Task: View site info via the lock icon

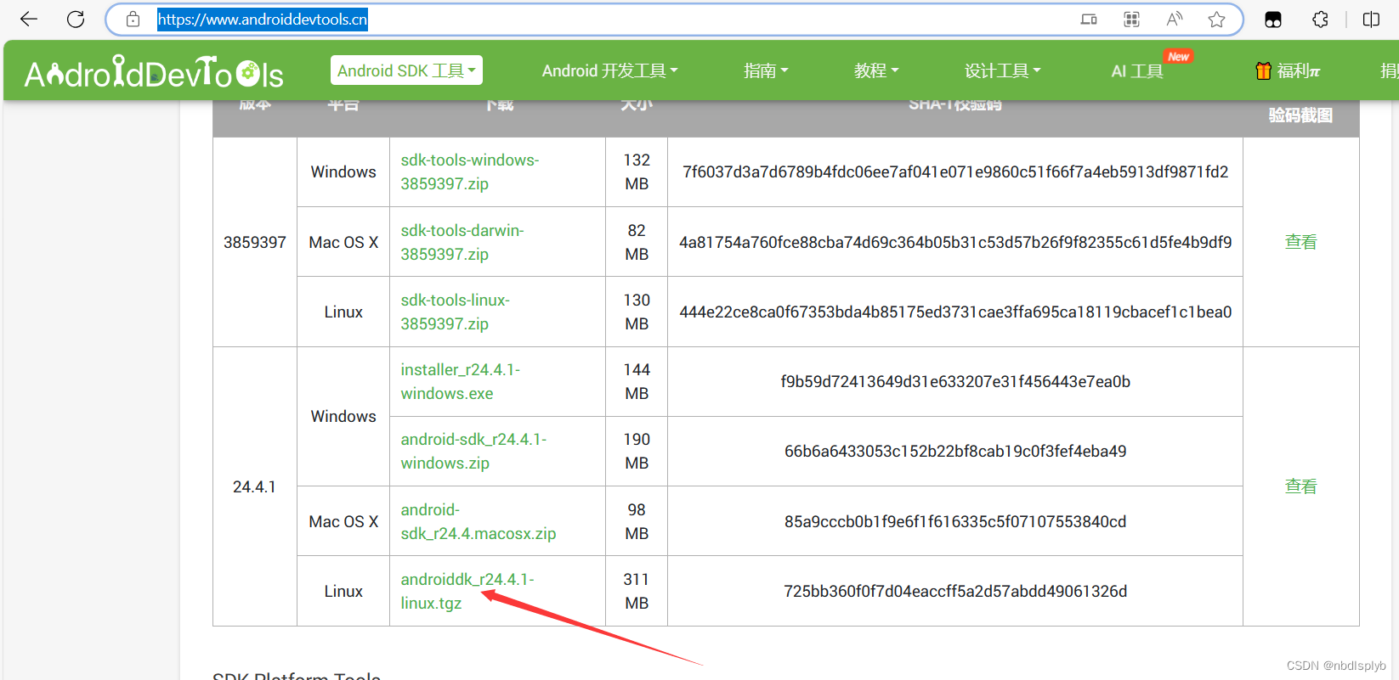Action: 133,19
